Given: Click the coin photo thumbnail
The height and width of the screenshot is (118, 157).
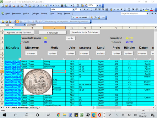Looking at the screenshot, I should [38, 82].
